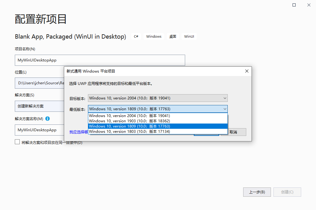Collapse the 最低版本 dropdown list
Viewport: 316px width, 210px height.
tap(224, 109)
